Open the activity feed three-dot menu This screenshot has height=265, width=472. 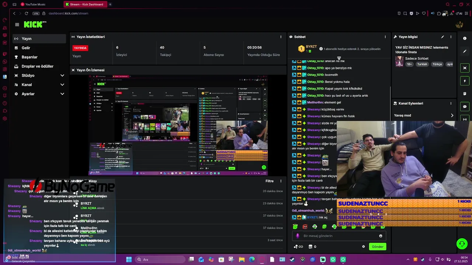click(x=281, y=181)
